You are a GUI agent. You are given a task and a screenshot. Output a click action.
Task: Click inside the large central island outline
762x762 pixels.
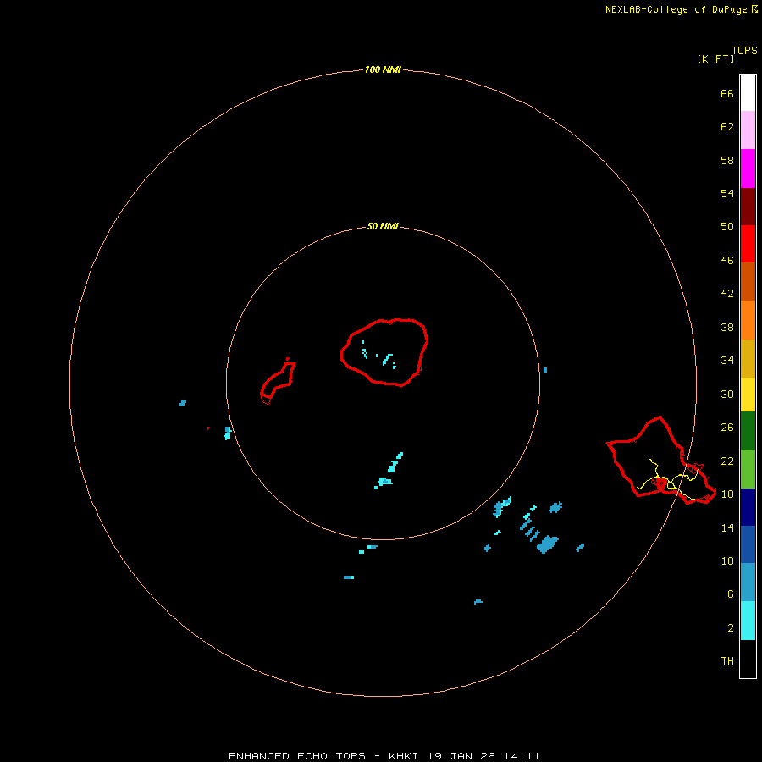[x=384, y=352]
